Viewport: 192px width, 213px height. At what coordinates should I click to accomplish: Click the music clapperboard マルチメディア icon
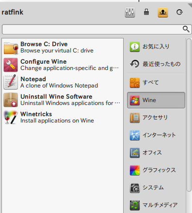coord(135,205)
